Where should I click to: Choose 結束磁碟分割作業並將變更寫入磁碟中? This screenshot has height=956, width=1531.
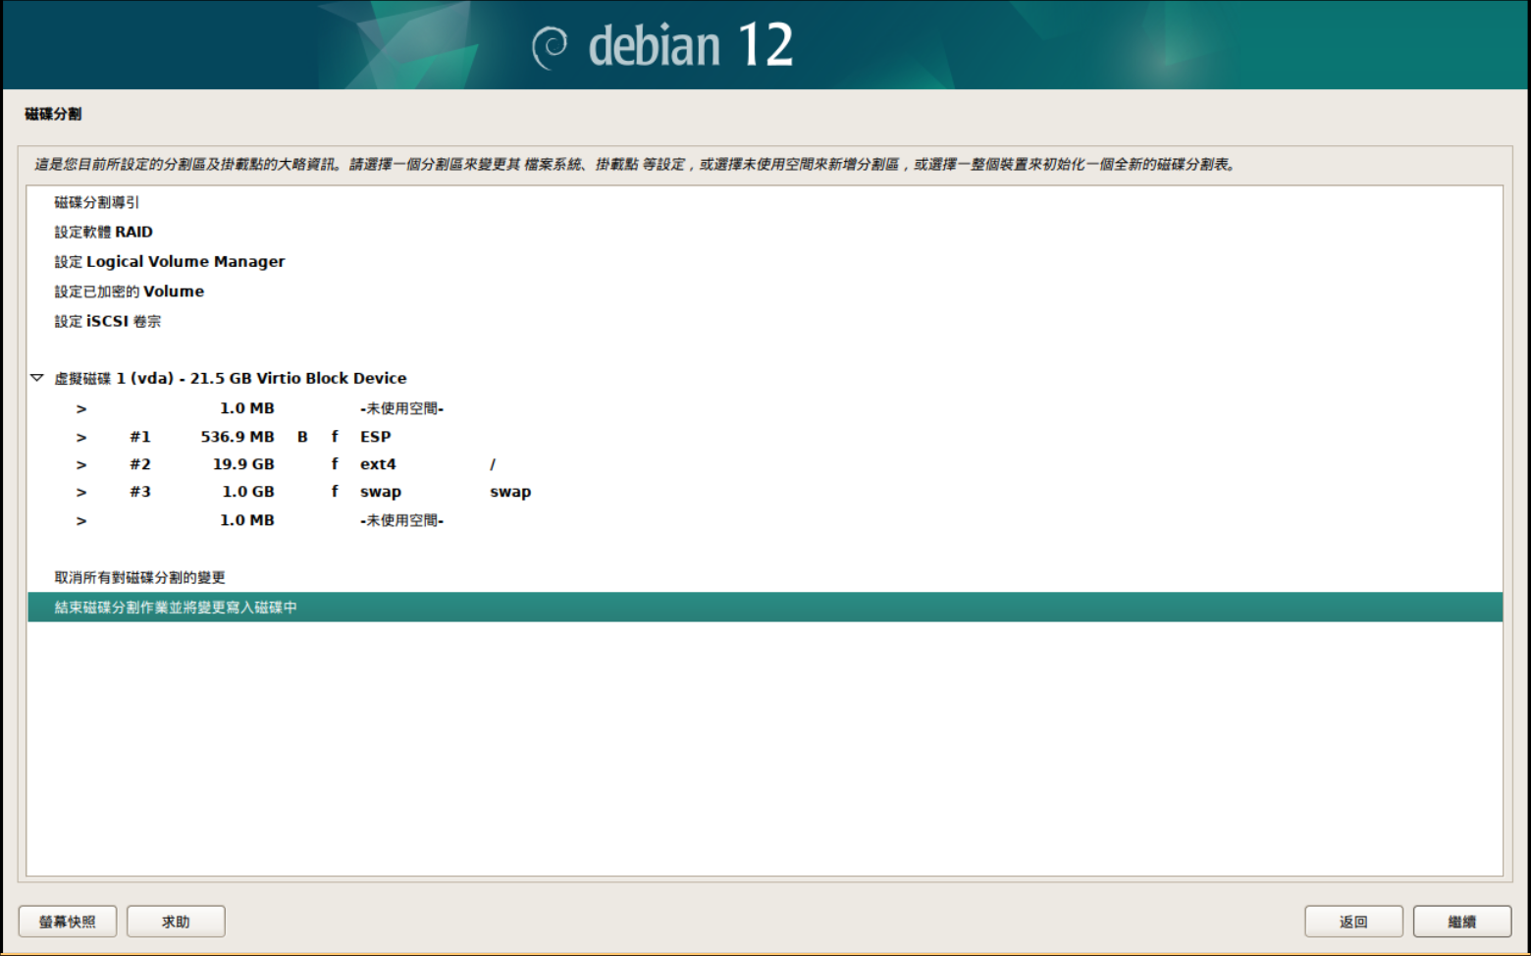(x=177, y=607)
